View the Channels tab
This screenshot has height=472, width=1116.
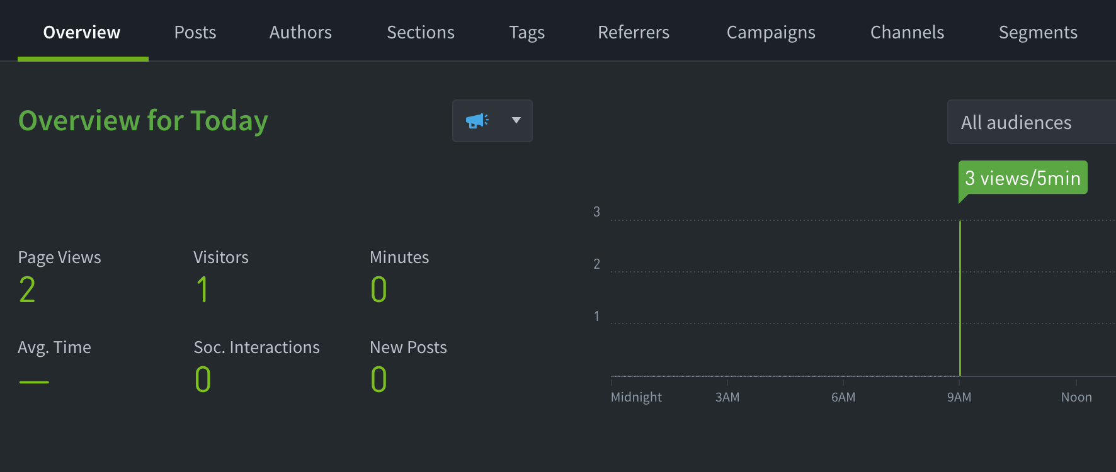pos(907,32)
